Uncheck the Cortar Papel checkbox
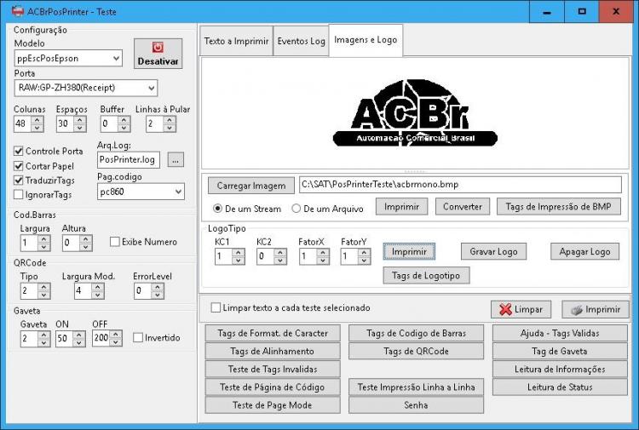 coord(19,166)
